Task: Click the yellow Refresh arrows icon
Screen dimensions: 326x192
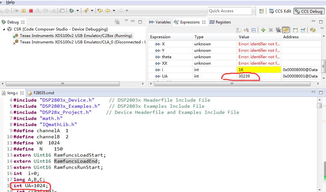Action: pyautogui.click(x=313, y=30)
